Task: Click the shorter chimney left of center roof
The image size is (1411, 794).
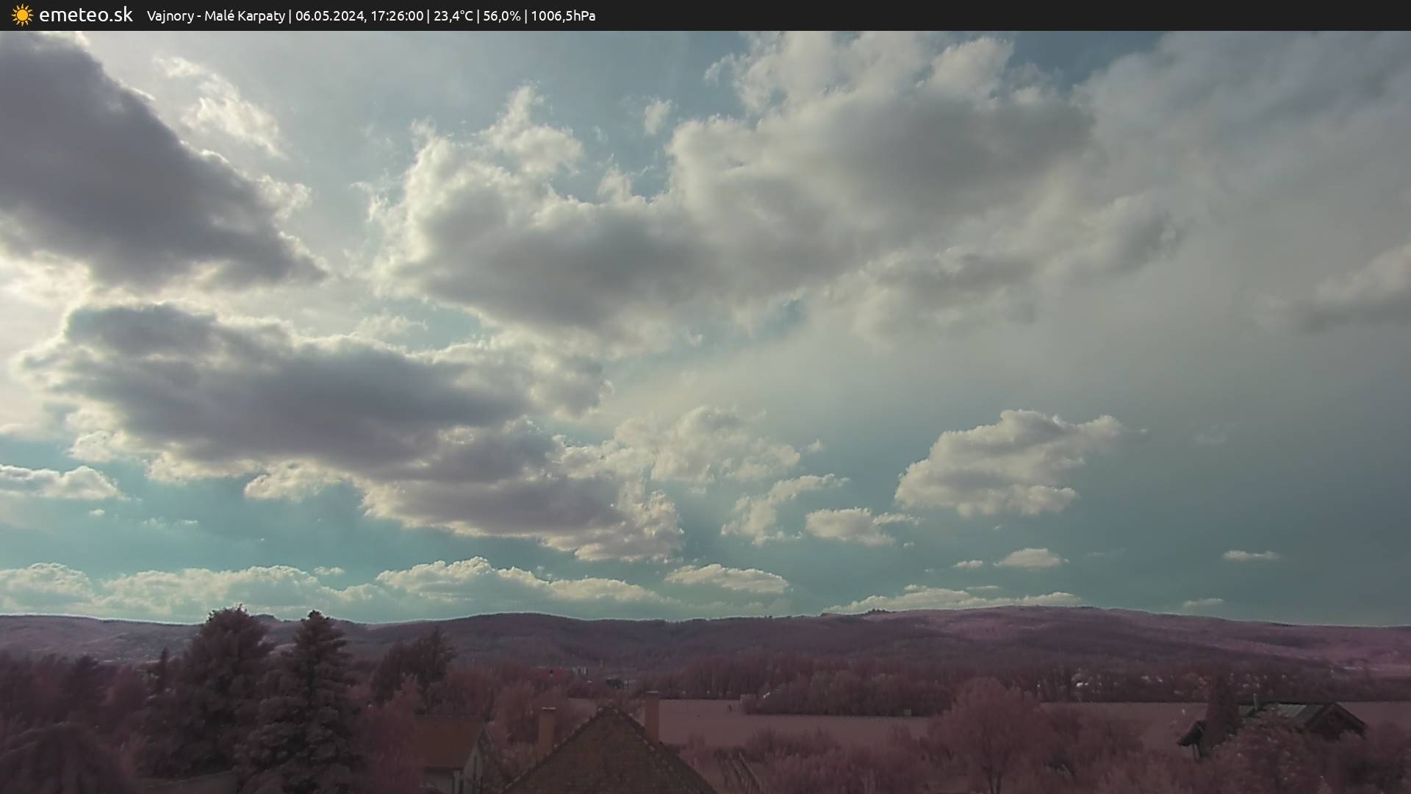Action: click(546, 728)
